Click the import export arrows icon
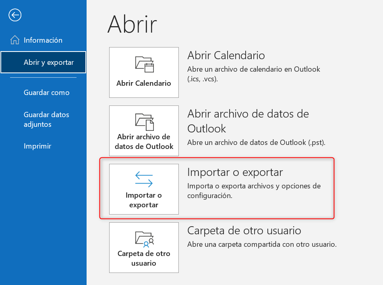The image size is (383, 285). [144, 179]
